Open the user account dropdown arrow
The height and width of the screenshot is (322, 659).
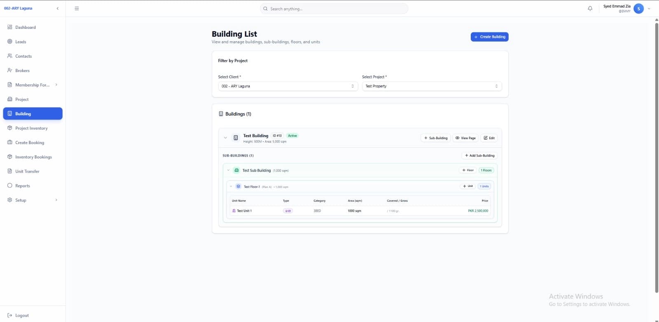point(649,9)
